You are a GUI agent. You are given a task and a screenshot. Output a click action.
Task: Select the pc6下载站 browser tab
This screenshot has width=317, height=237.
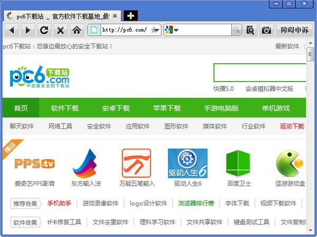tap(62, 16)
